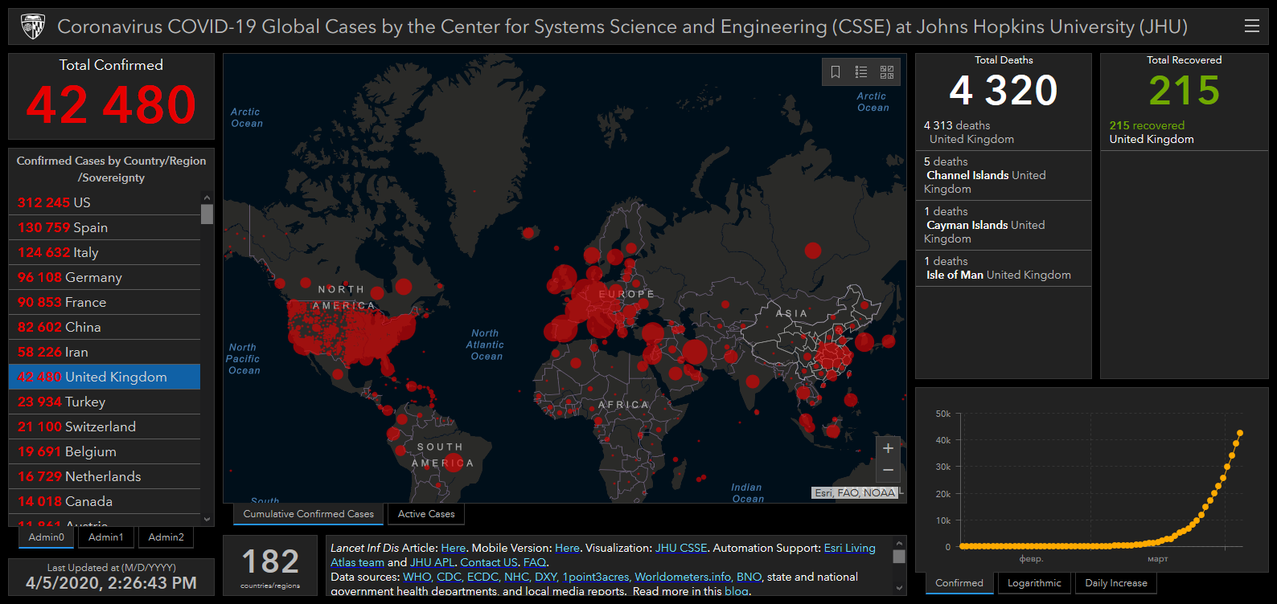Image resolution: width=1277 pixels, height=604 pixels.
Task: Zoom in on the map
Action: [888, 448]
